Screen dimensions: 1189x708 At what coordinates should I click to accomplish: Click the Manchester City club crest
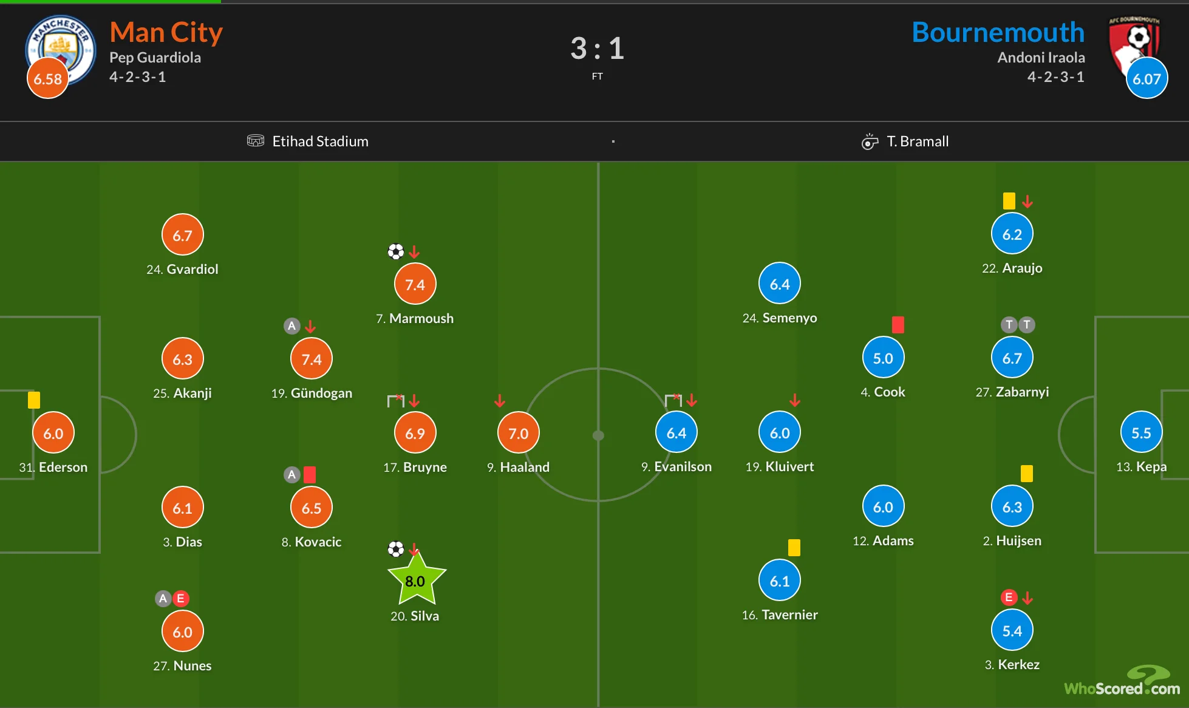pyautogui.click(x=61, y=46)
